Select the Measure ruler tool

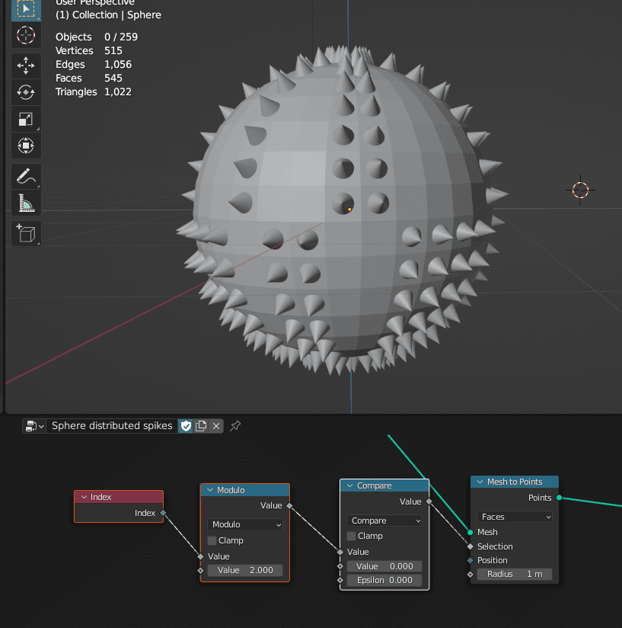pyautogui.click(x=26, y=203)
